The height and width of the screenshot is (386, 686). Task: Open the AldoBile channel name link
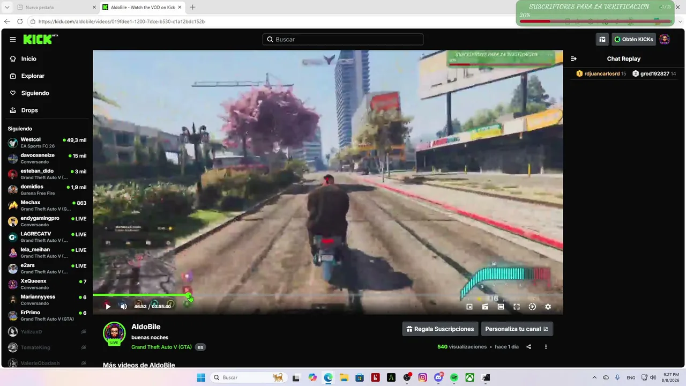(x=146, y=326)
